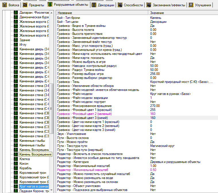This screenshot has width=218, height=193.
Task: Select Пути - Можно пройти property
Action: point(137,142)
